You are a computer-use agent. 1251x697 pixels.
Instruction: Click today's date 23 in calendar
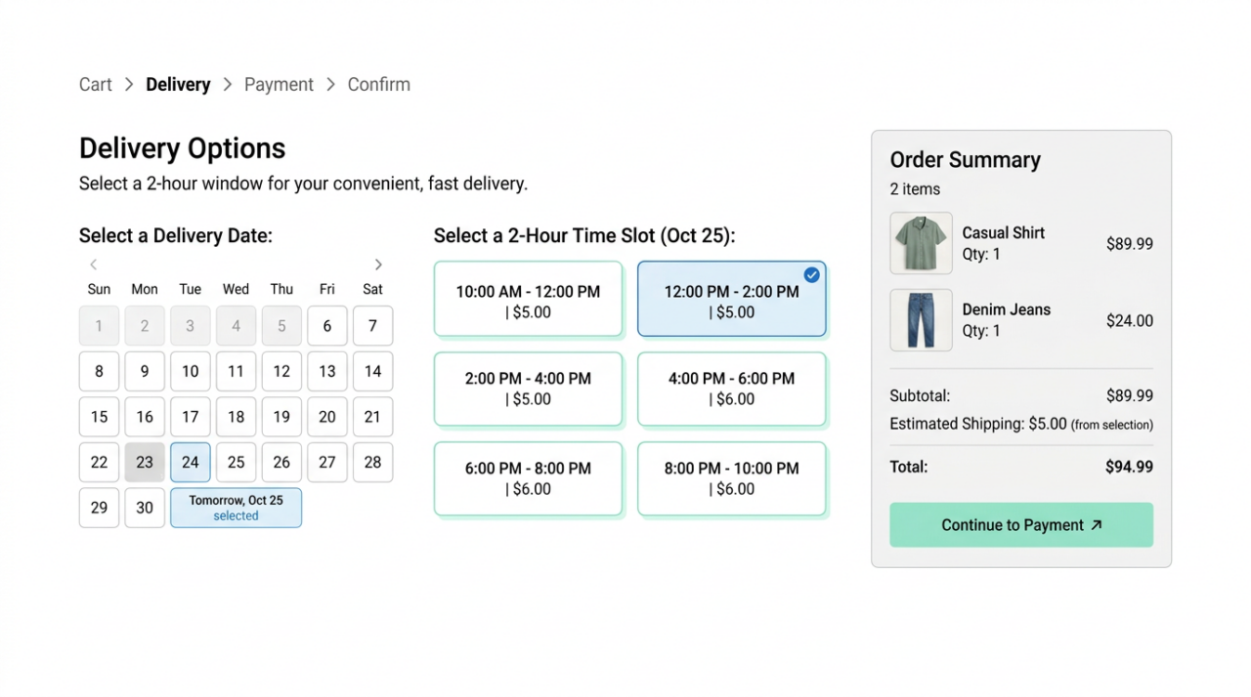pyautogui.click(x=145, y=462)
